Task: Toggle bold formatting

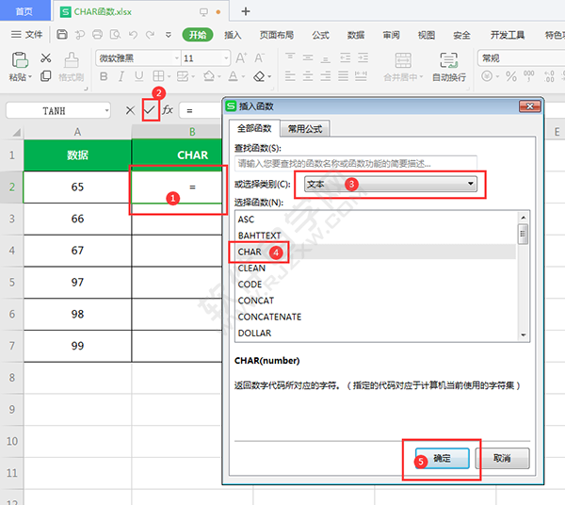Action: [x=105, y=76]
